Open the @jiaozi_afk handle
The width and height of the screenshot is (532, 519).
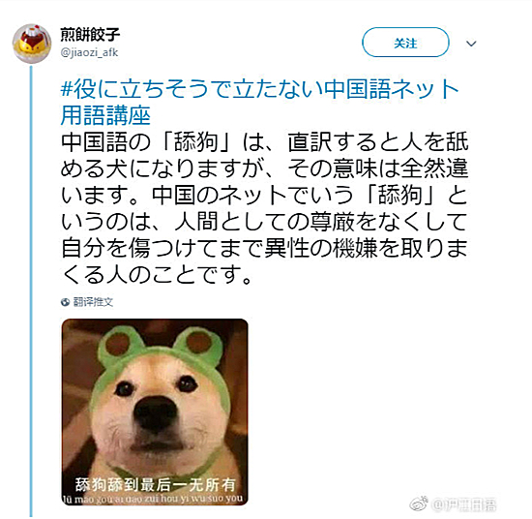[89, 52]
